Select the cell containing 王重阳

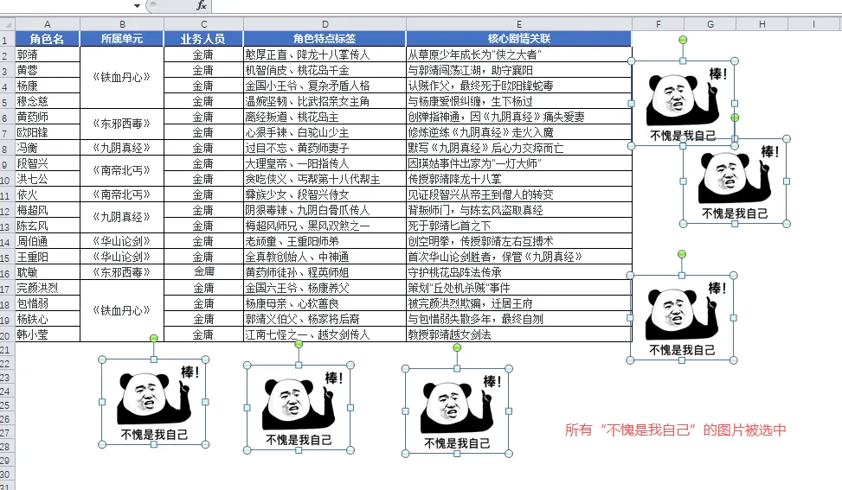coord(48,257)
